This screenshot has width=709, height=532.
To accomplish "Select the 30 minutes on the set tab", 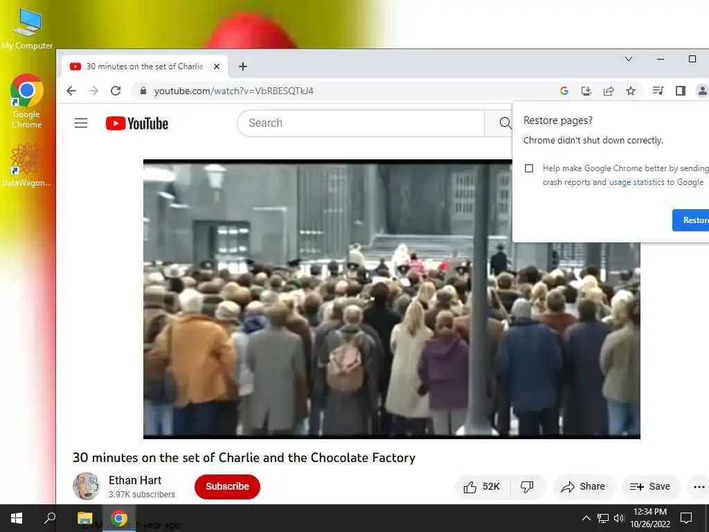I will click(x=145, y=66).
